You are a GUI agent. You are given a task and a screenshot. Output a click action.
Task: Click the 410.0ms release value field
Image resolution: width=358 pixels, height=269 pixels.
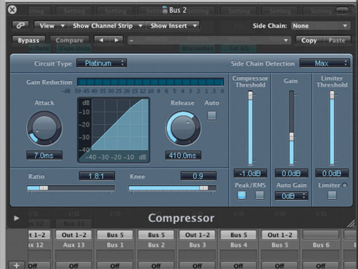[183, 155]
